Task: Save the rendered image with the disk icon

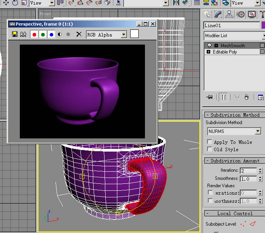Action: click(x=15, y=35)
